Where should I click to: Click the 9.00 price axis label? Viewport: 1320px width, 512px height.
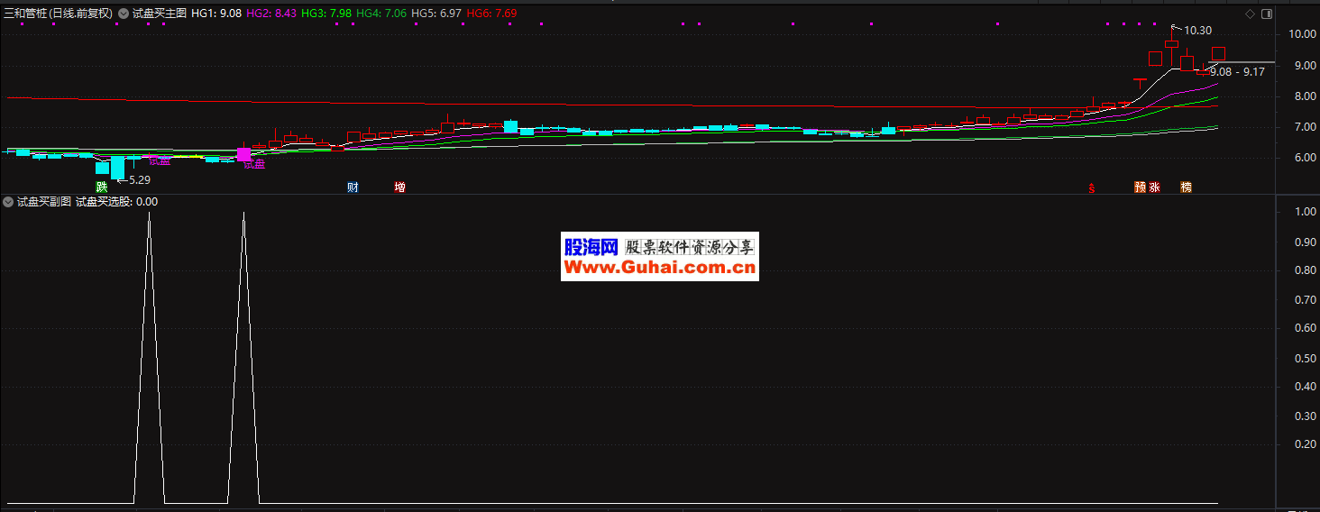(1306, 65)
